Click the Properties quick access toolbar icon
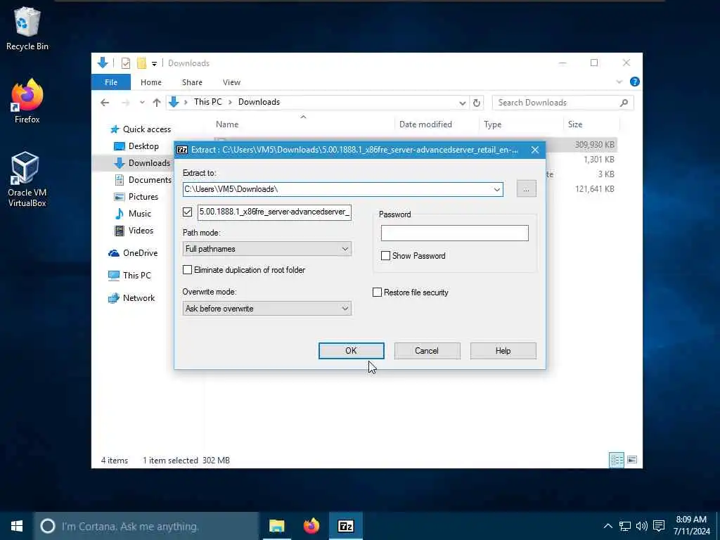The width and height of the screenshot is (720, 540). 125,63
